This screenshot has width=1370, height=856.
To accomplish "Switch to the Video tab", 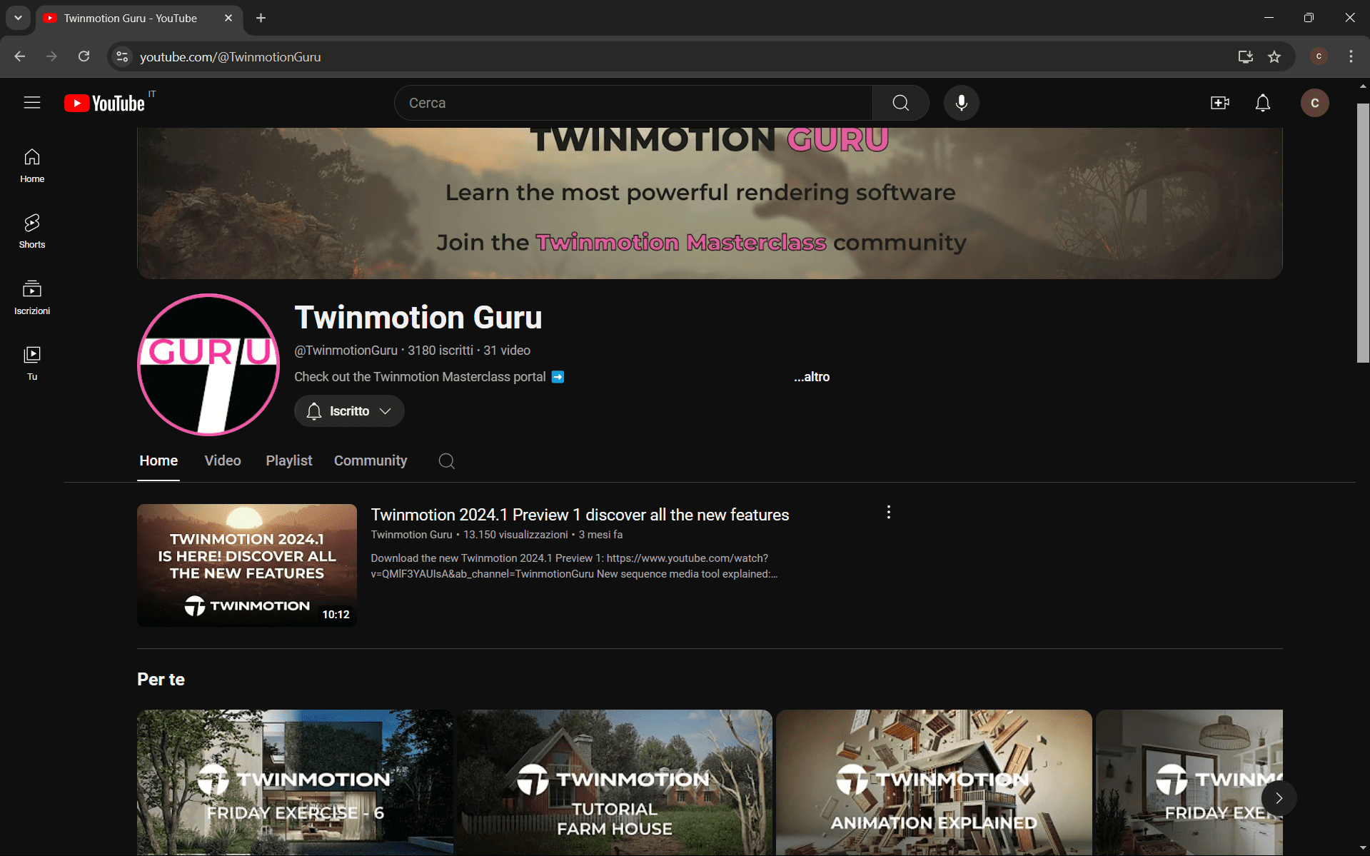I will pos(222,460).
